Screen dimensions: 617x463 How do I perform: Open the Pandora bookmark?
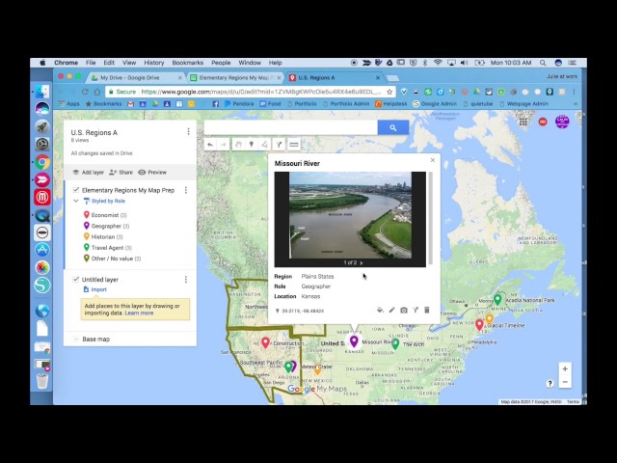(239, 104)
